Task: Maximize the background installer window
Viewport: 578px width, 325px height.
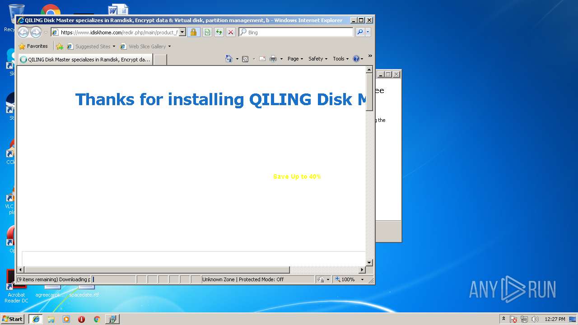Action: (388, 74)
